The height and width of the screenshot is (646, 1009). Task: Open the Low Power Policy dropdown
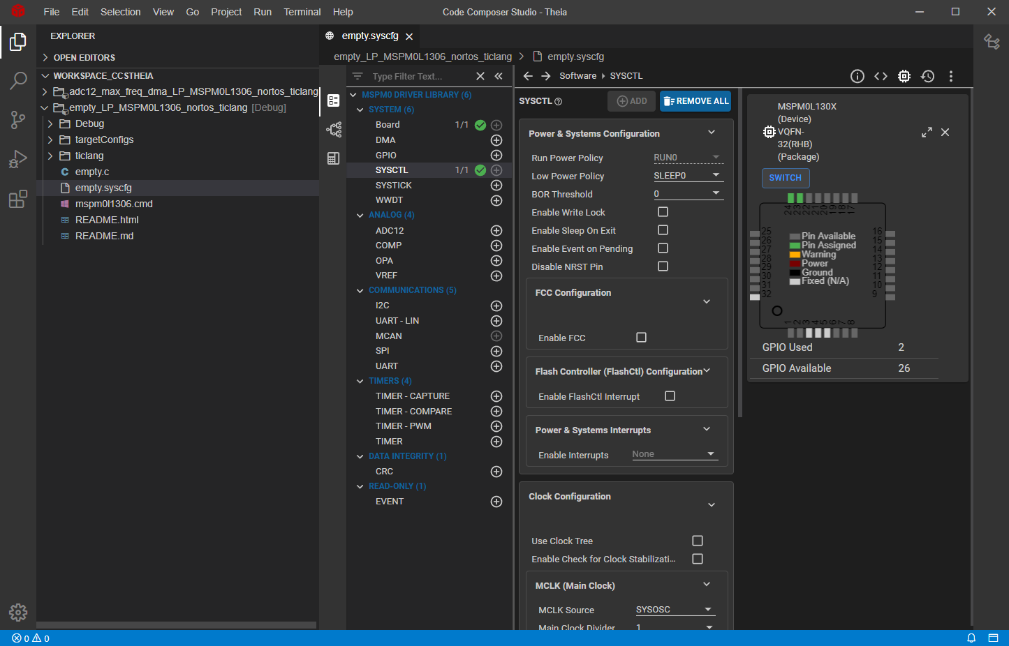688,176
